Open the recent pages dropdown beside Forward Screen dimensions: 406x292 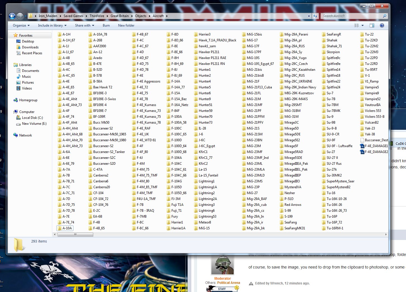25,16
